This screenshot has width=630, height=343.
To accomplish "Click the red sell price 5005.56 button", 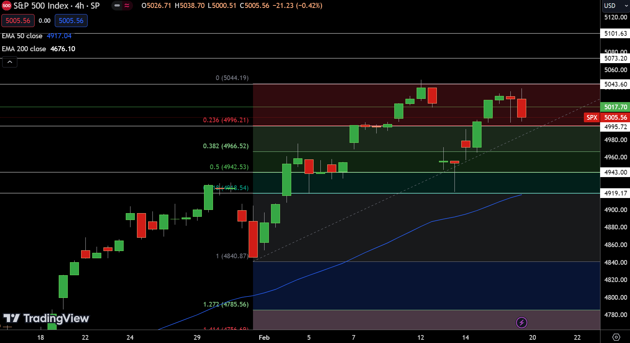I will (x=18, y=21).
